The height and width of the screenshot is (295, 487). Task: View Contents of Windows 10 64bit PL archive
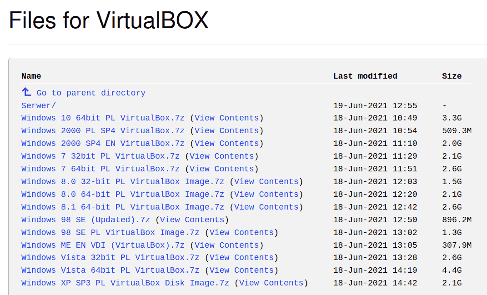[x=227, y=118]
